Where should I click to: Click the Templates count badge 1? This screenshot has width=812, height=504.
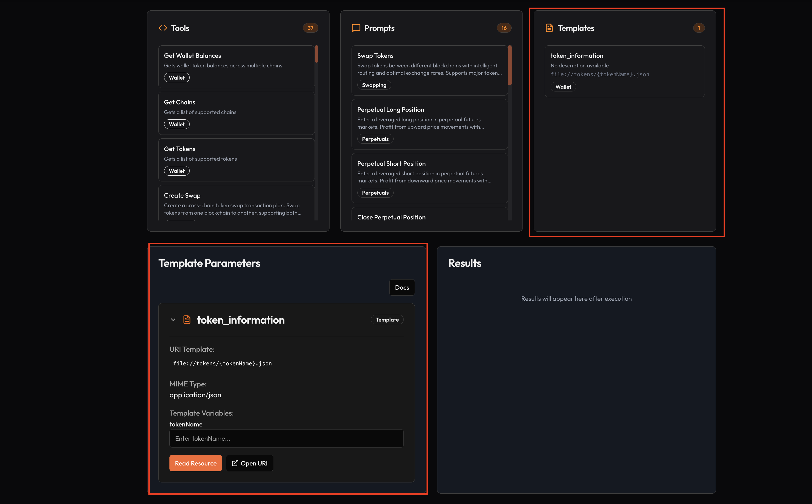pyautogui.click(x=699, y=28)
